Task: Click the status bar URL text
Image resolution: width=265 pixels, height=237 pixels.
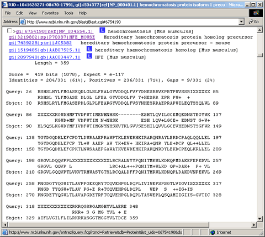Action: pyautogui.click(x=96, y=233)
